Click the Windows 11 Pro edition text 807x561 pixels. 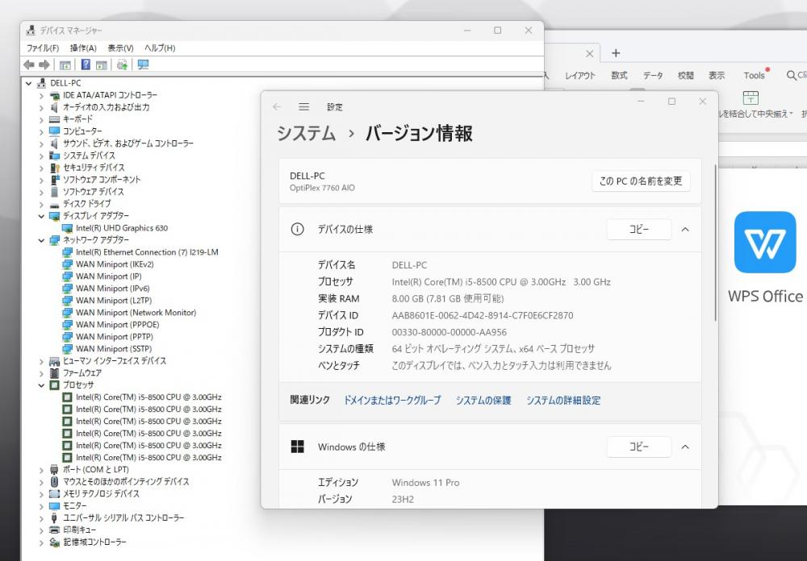[425, 482]
